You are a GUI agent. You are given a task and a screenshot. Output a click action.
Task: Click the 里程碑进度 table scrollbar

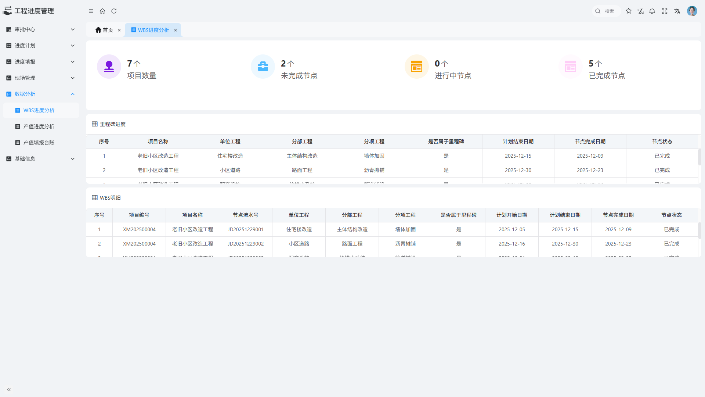(x=699, y=157)
